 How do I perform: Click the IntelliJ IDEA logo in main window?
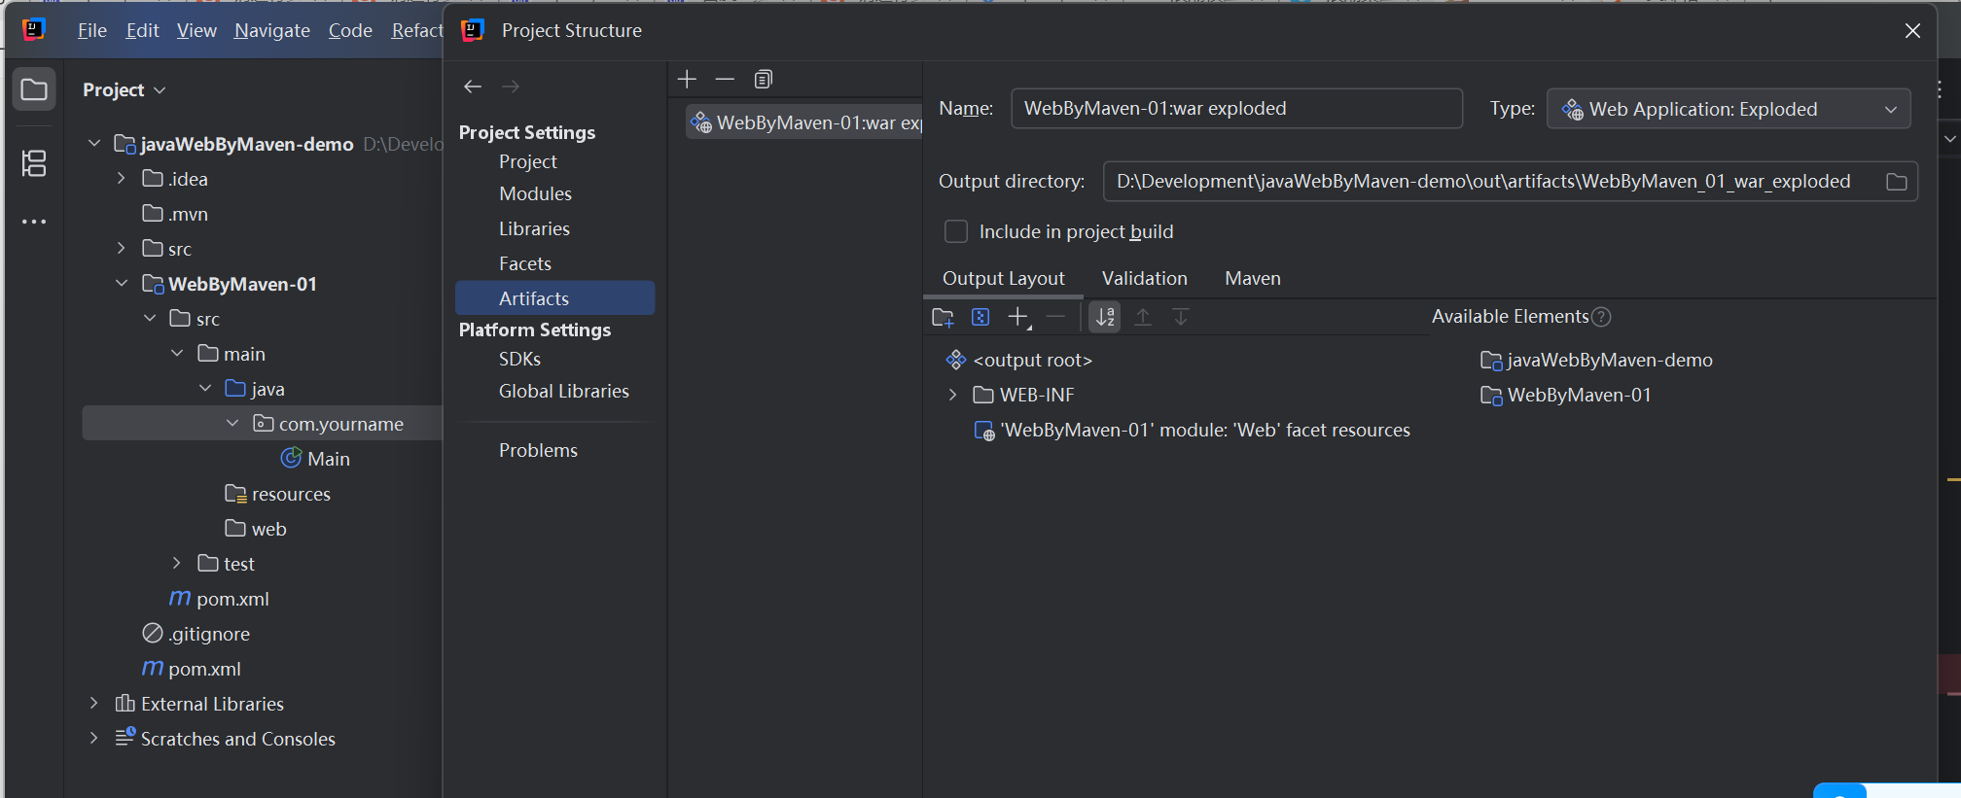34,30
